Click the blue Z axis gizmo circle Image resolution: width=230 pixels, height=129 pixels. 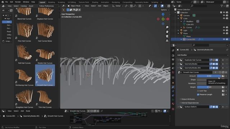(x=163, y=14)
